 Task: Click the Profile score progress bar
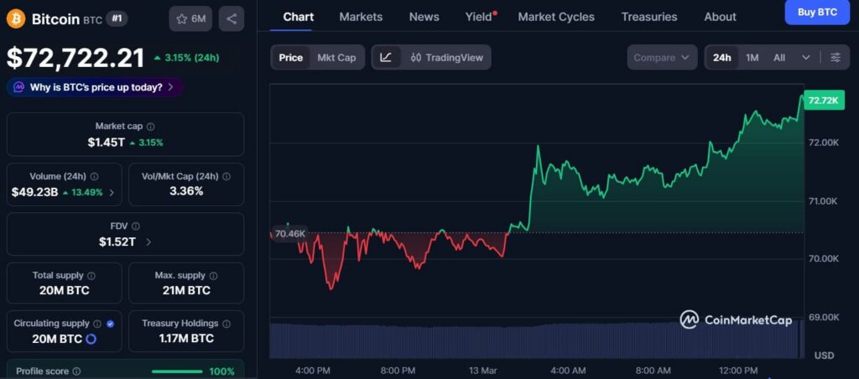(178, 371)
